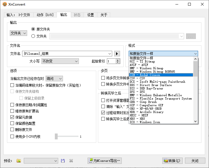The height and width of the screenshot is (168, 209).
Task: Click the filename variables arrow button
Action: [117, 54]
